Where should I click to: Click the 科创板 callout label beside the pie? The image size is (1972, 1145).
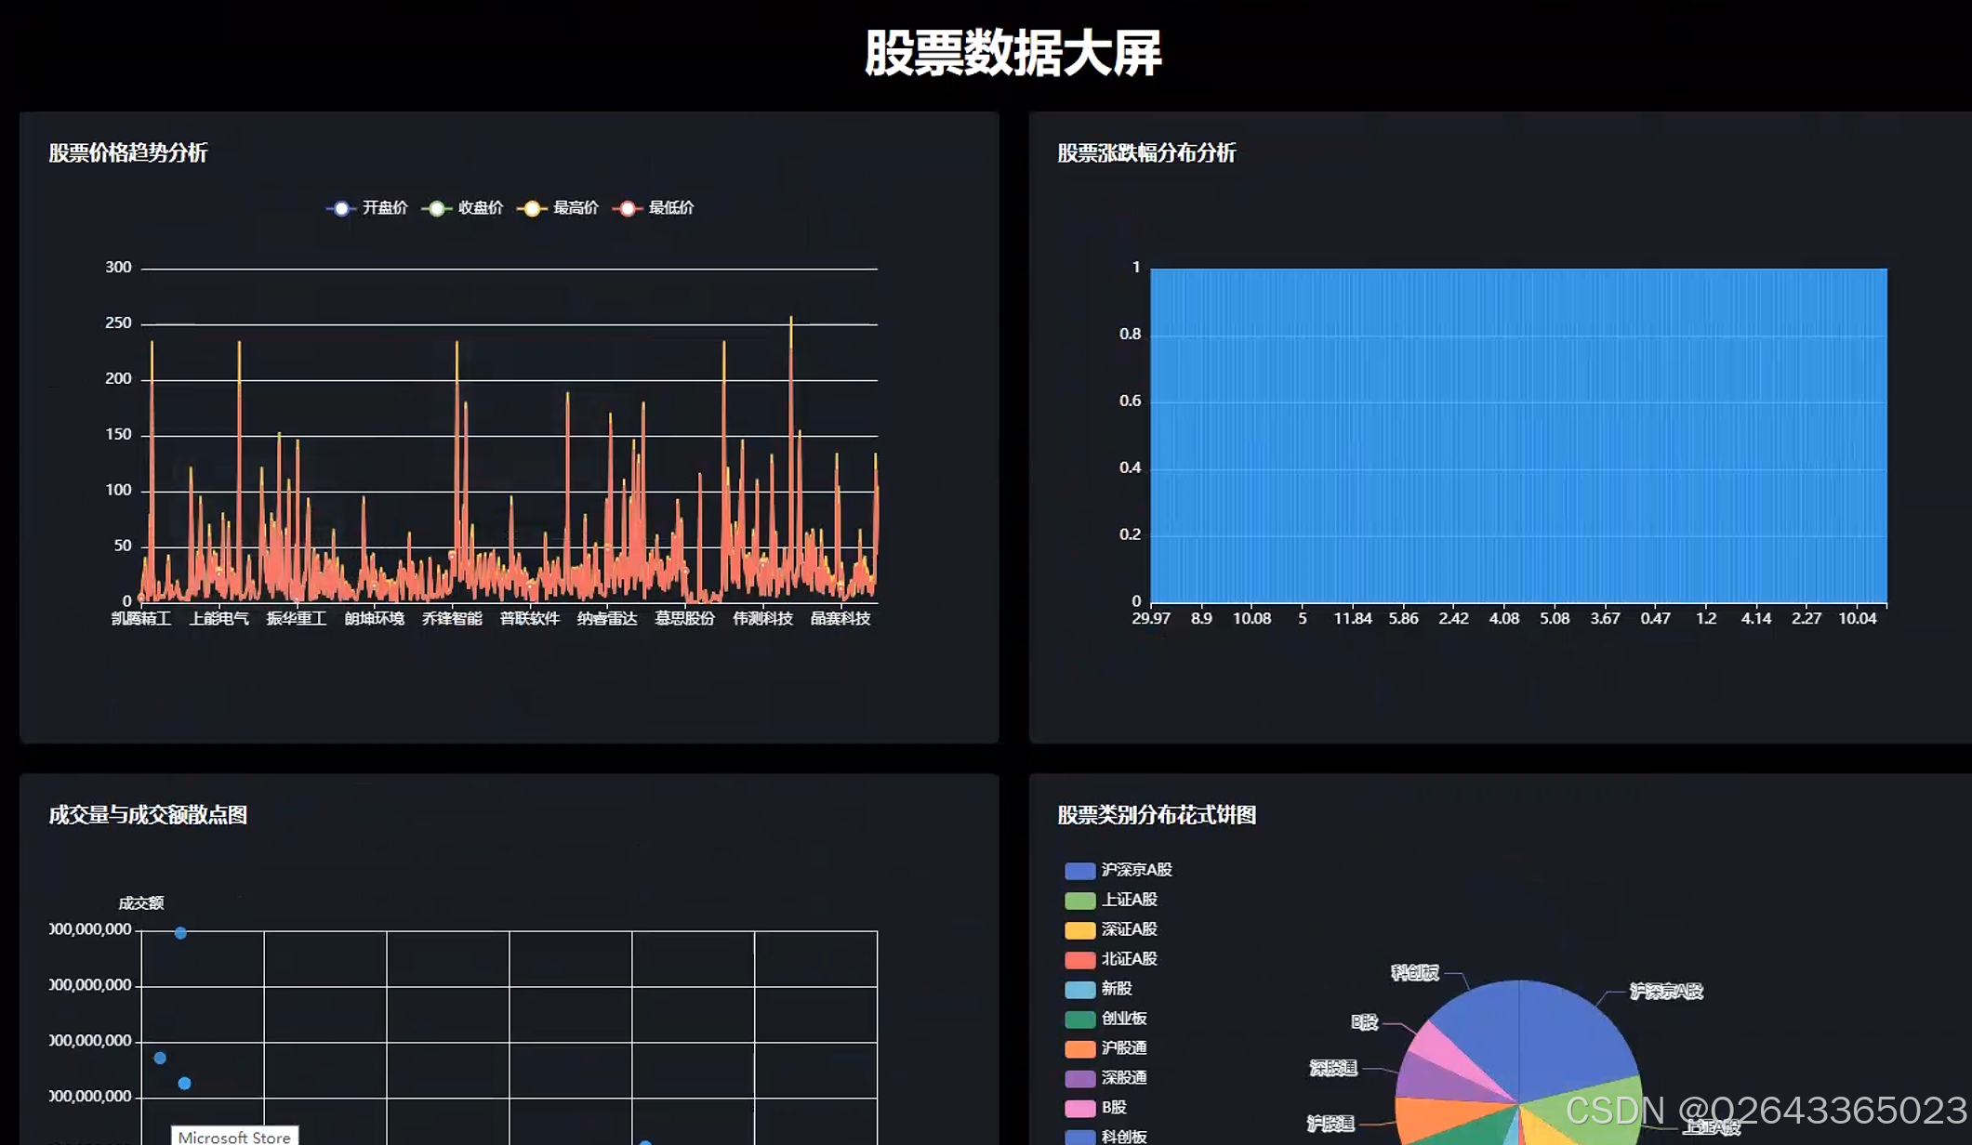coord(1415,973)
